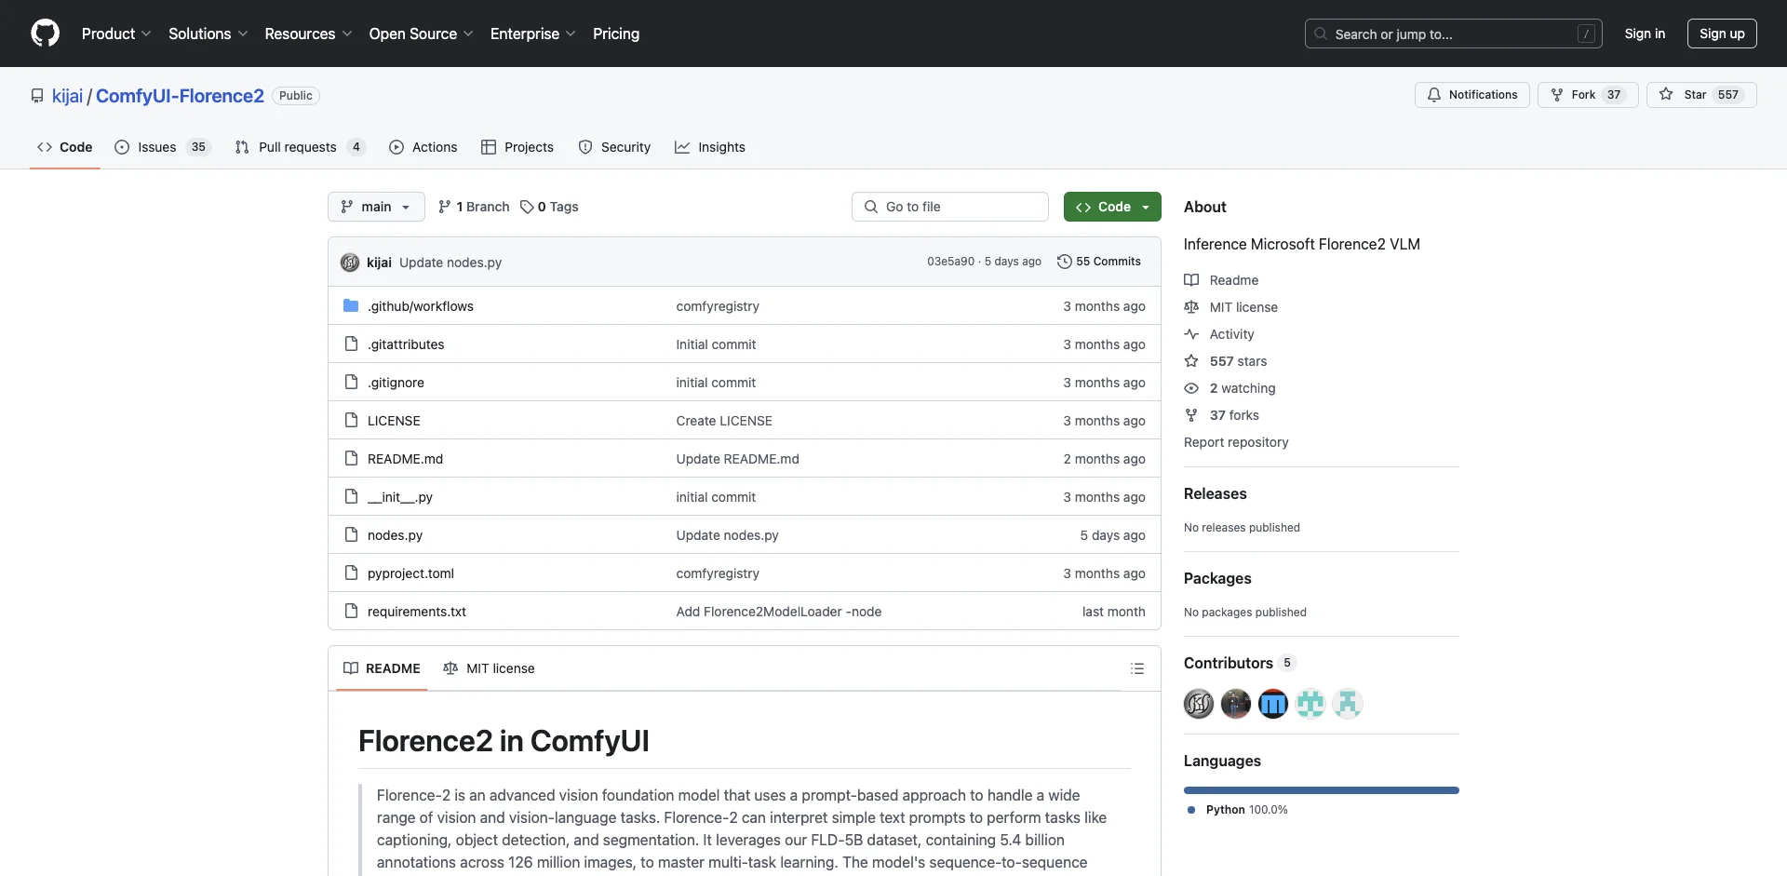Open the Insights tab
This screenshot has width=1787, height=876.
pos(710,147)
